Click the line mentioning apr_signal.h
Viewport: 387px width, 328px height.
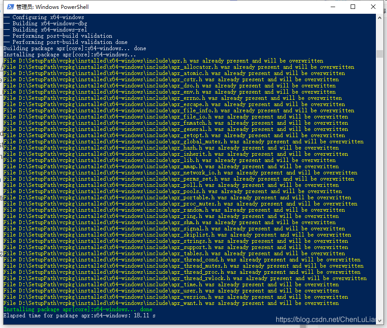(174, 229)
